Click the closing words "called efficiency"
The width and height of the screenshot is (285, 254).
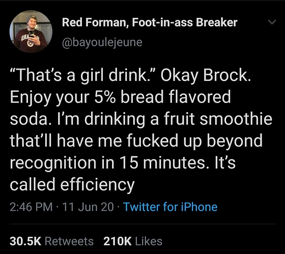point(72,185)
